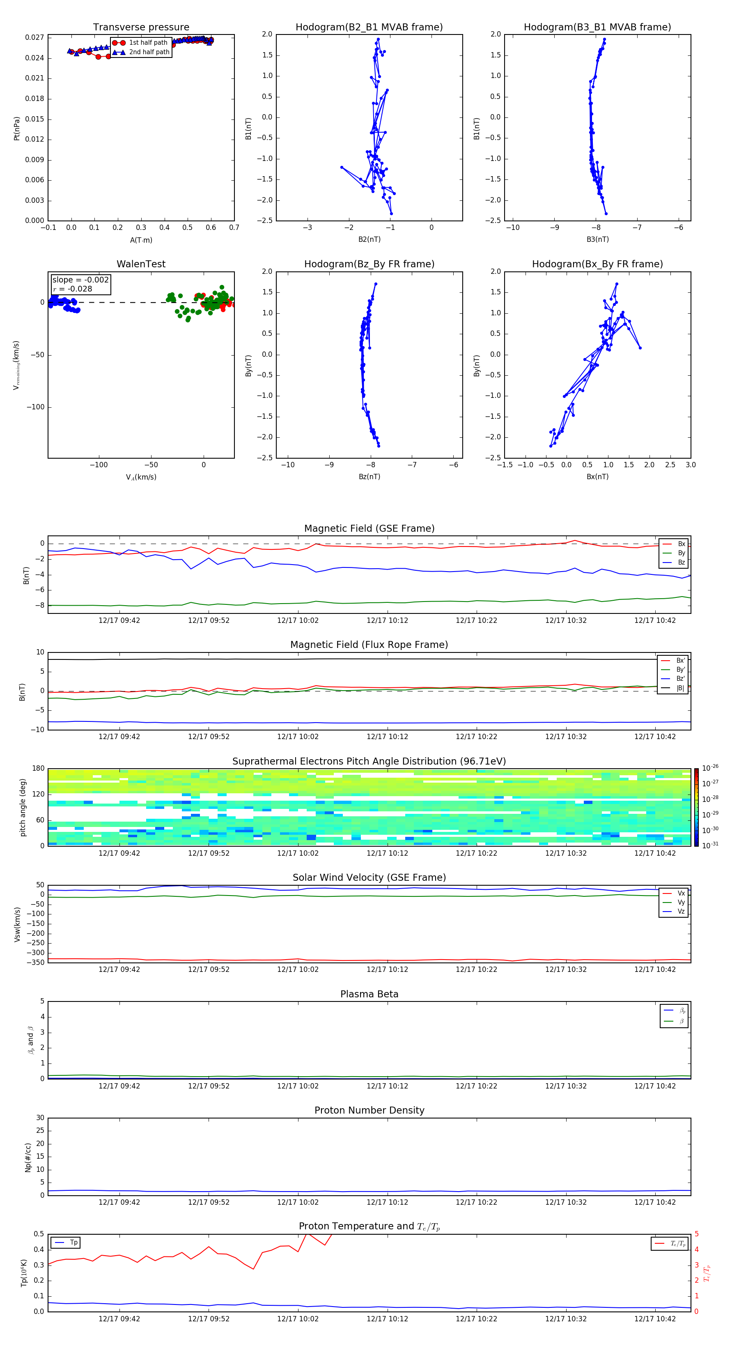Select the 'Bx' legend entry in GSE plot
This screenshot has height=1355, width=739.
[674, 544]
